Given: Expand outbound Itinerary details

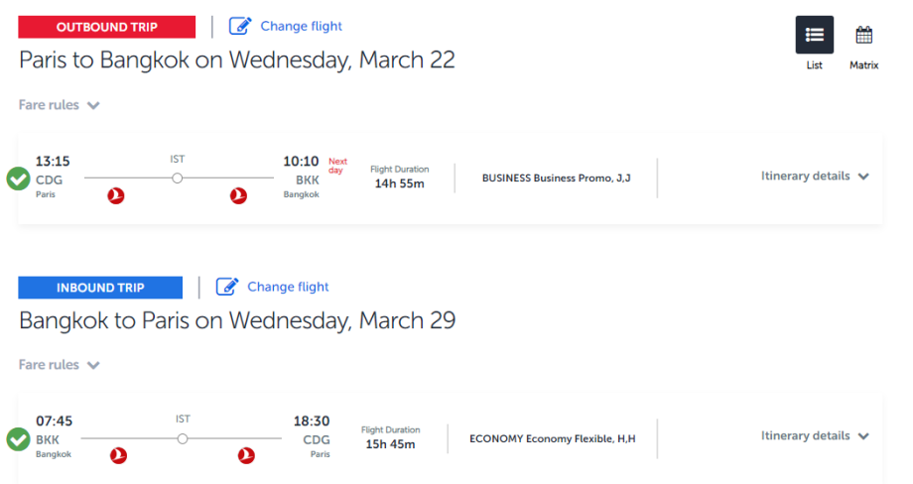Looking at the screenshot, I should pyautogui.click(x=815, y=177).
